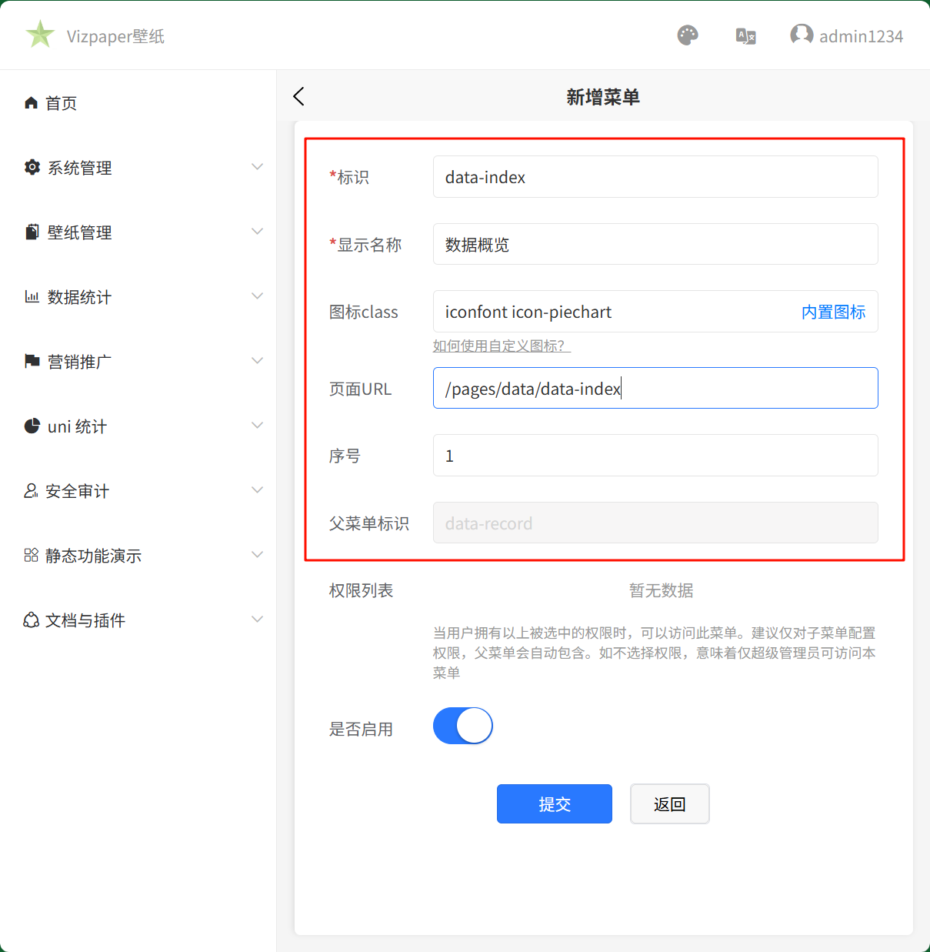
Task: Expand the 文档与插件 chevron
Action: [258, 619]
